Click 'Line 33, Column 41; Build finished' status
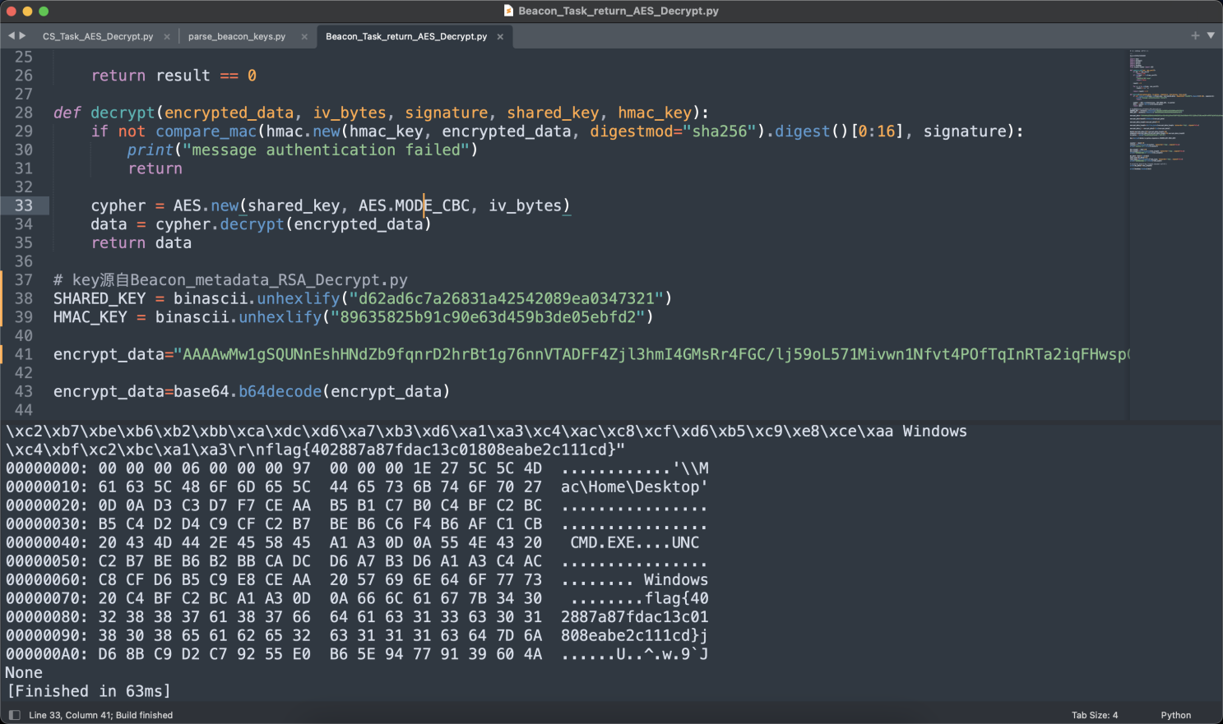1223x724 pixels. pyautogui.click(x=100, y=715)
